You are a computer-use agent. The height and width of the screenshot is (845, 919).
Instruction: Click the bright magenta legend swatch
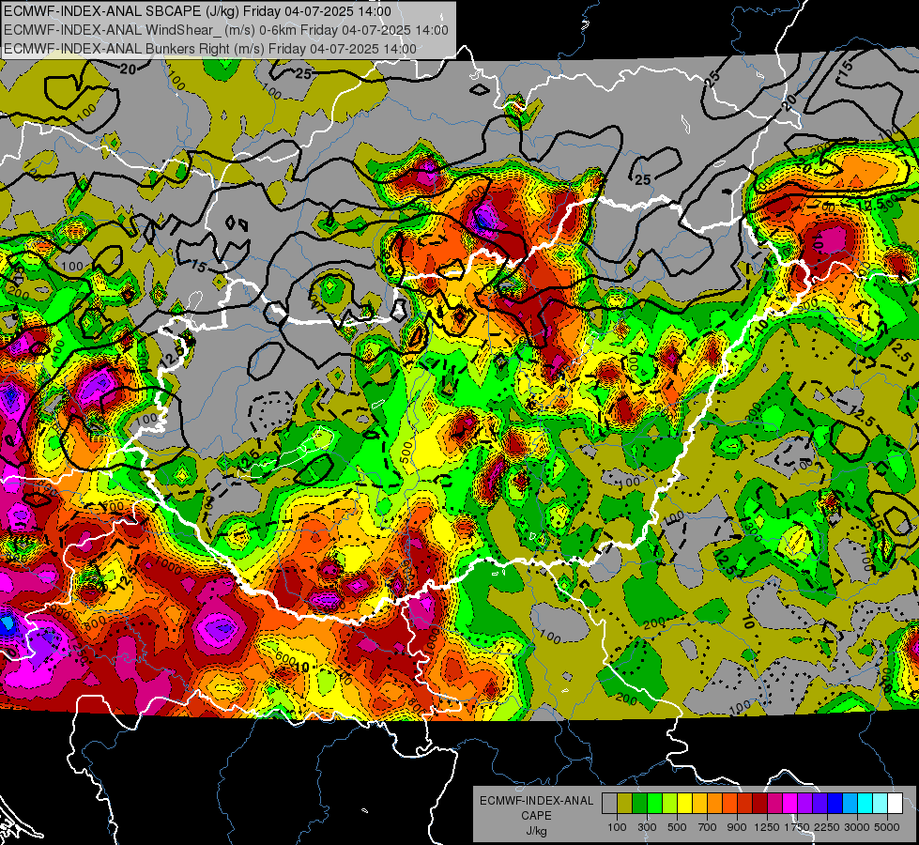click(790, 803)
